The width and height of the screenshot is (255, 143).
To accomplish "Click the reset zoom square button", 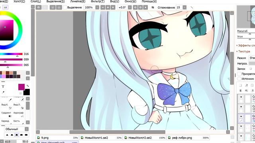I will [113, 8].
